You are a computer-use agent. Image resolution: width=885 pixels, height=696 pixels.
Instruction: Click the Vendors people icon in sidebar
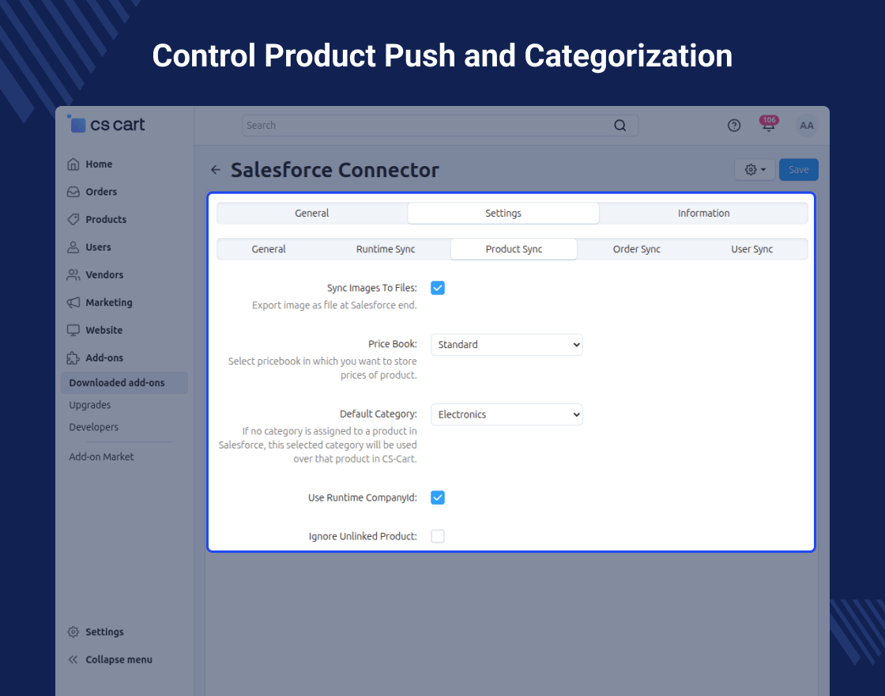click(73, 274)
